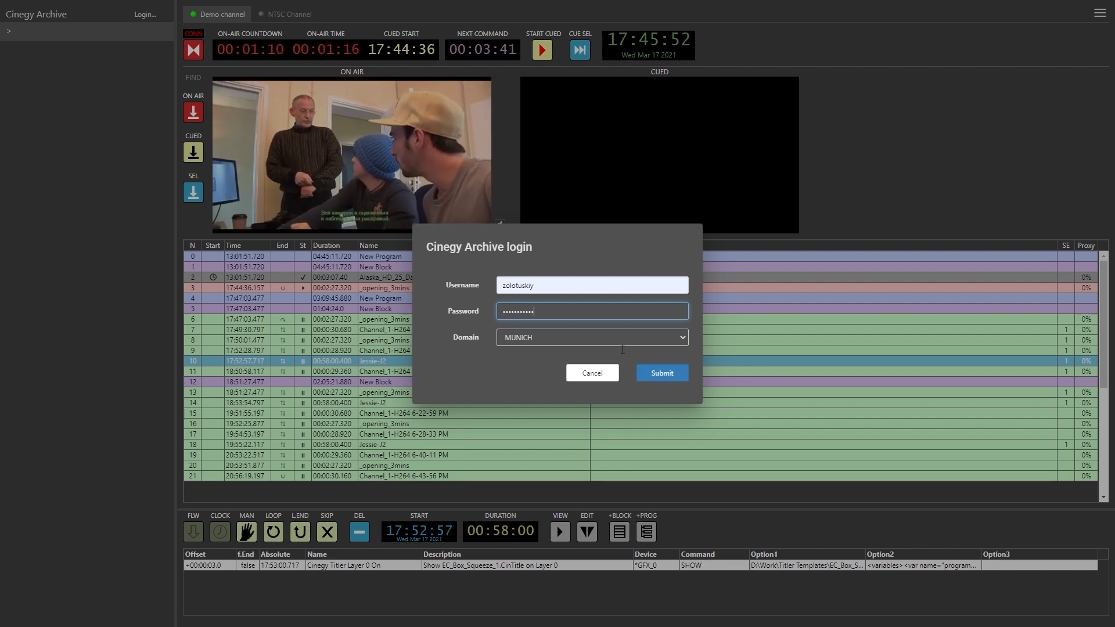Viewport: 1115px width, 627px height.
Task: Click the *GFX_0 device cell
Action: pos(656,565)
